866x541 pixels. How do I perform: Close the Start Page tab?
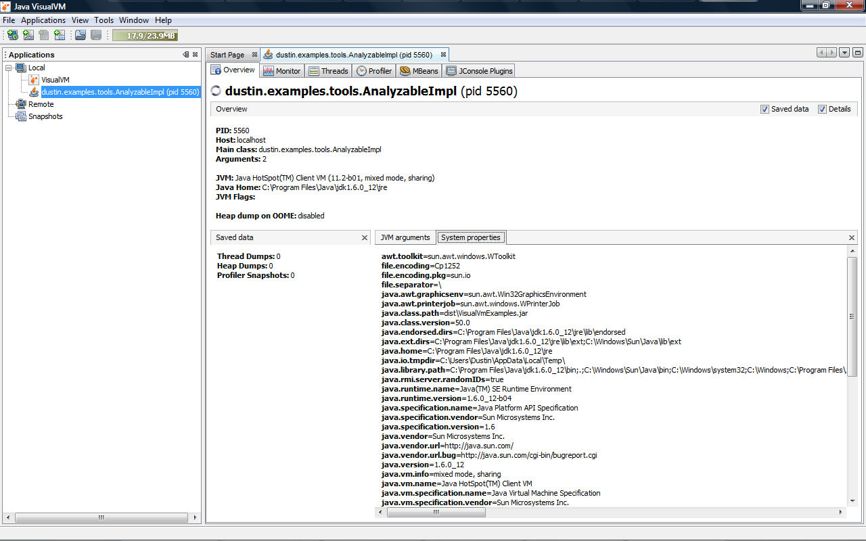point(254,55)
